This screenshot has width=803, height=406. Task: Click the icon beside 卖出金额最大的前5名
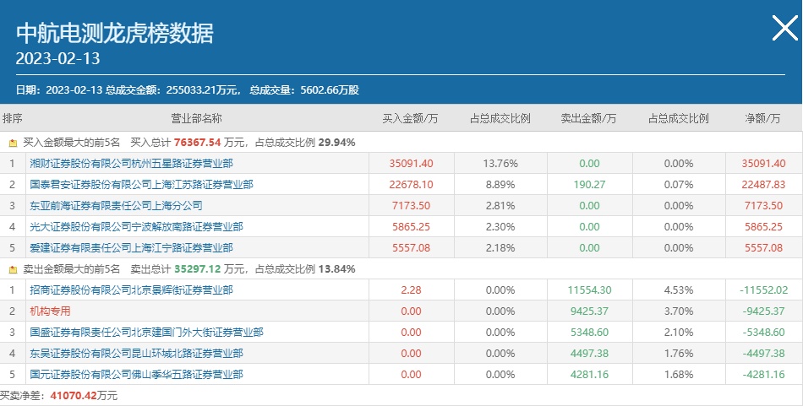point(13,269)
